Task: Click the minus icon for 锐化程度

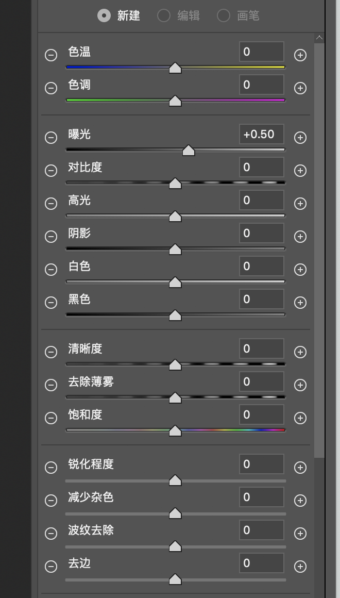Action: click(x=51, y=468)
